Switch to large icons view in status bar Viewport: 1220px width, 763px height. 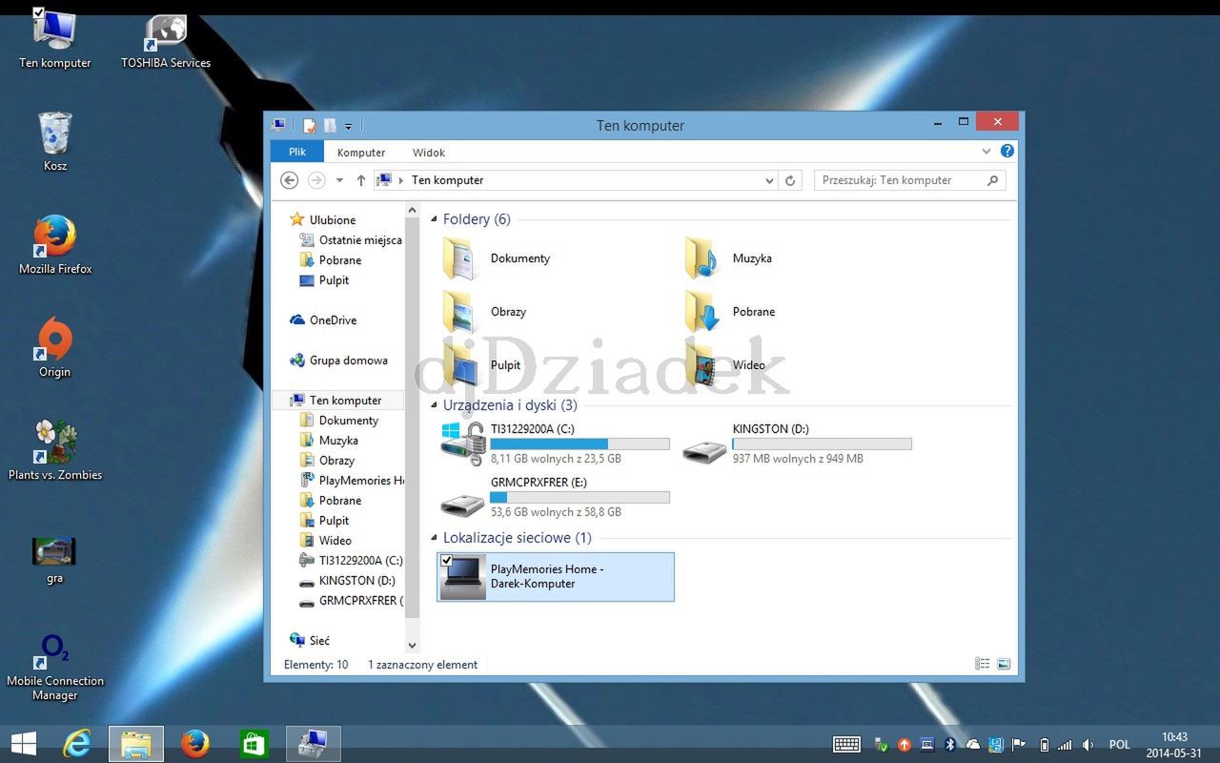click(x=1004, y=665)
